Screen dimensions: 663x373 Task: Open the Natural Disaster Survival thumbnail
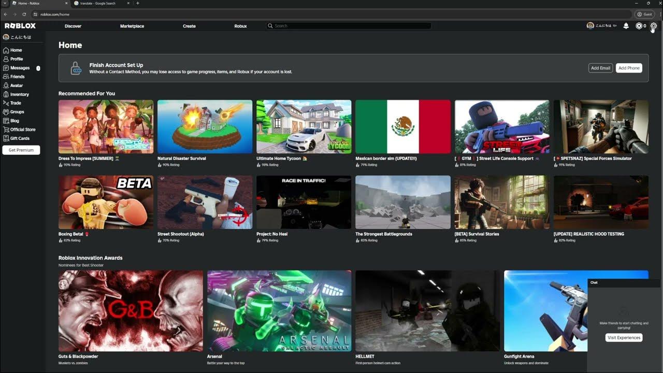click(205, 127)
